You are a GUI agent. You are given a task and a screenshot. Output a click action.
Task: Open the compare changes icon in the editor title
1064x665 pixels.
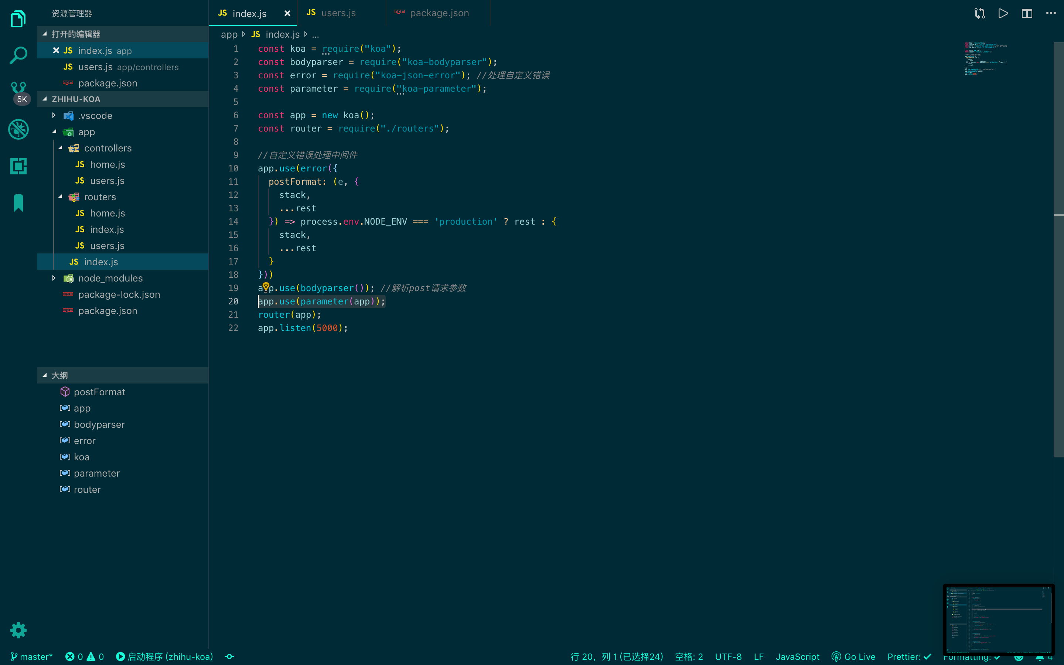979,13
